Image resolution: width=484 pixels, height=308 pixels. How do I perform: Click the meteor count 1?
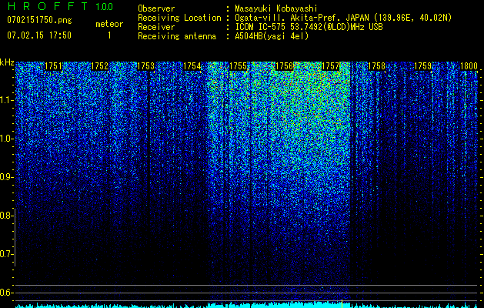[109, 35]
